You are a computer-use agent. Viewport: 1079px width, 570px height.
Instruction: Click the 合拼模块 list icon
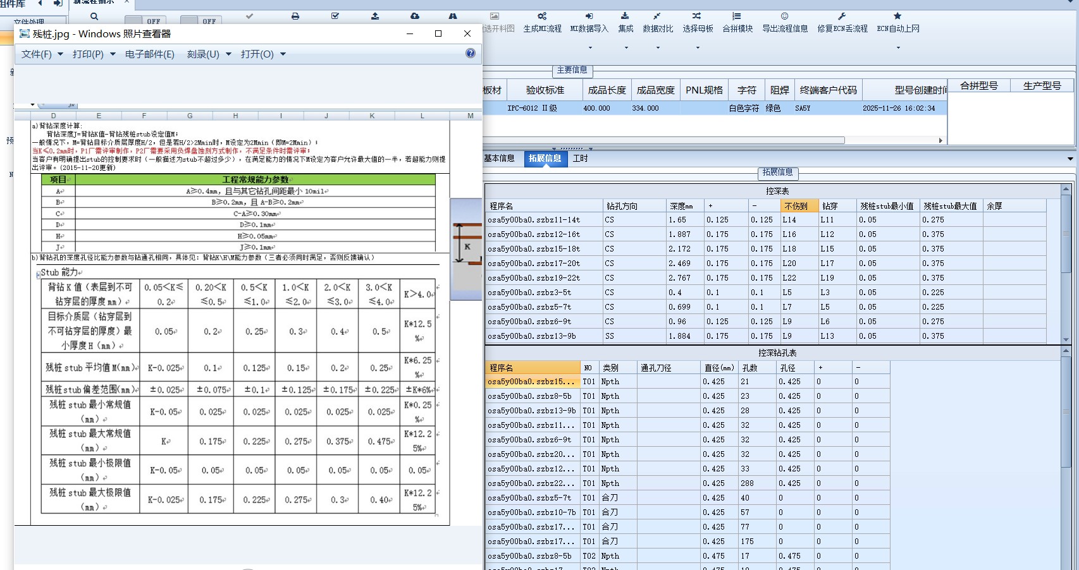[x=737, y=16]
